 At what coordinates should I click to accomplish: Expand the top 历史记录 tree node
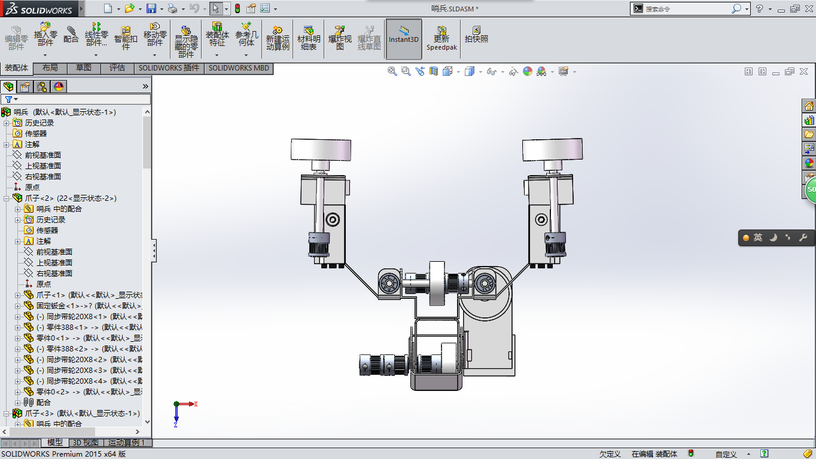(7, 123)
